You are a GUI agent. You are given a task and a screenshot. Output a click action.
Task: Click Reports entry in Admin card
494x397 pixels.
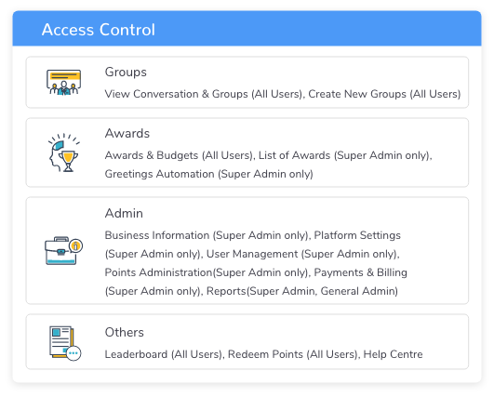pos(226,291)
